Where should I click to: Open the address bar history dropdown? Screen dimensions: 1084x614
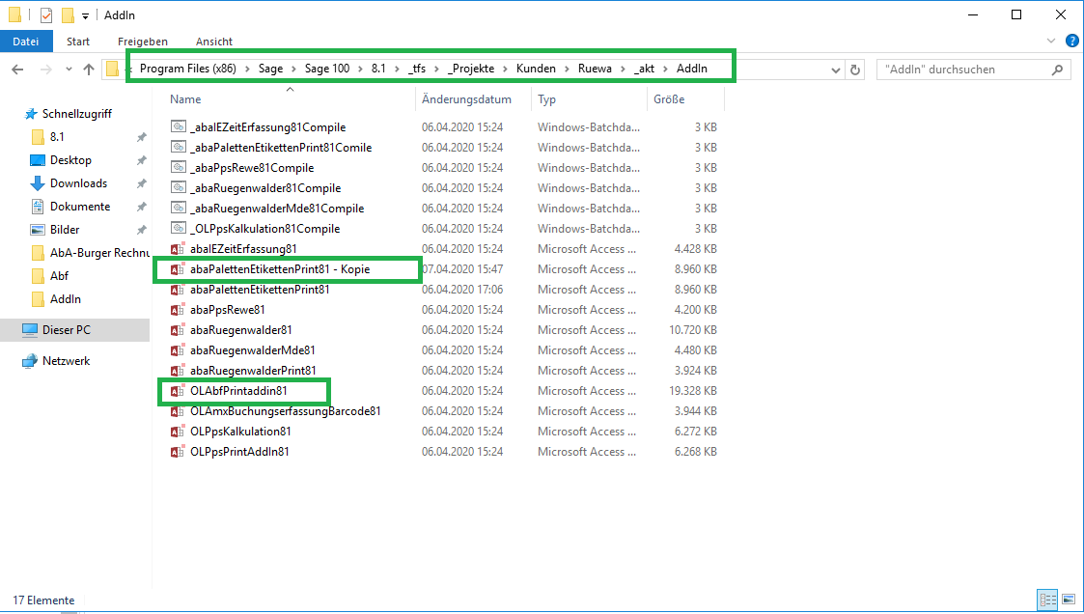pos(836,70)
